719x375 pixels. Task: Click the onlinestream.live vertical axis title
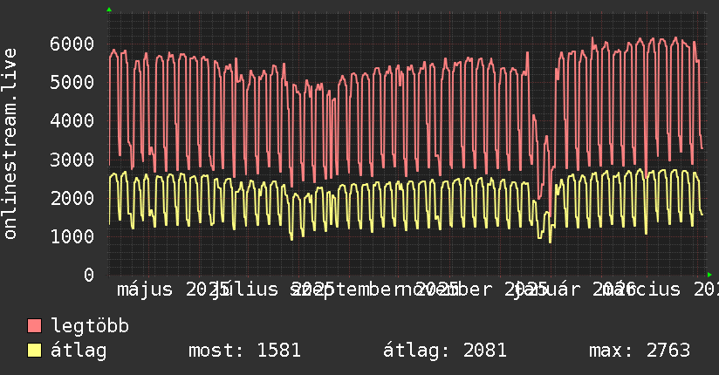coord(10,144)
